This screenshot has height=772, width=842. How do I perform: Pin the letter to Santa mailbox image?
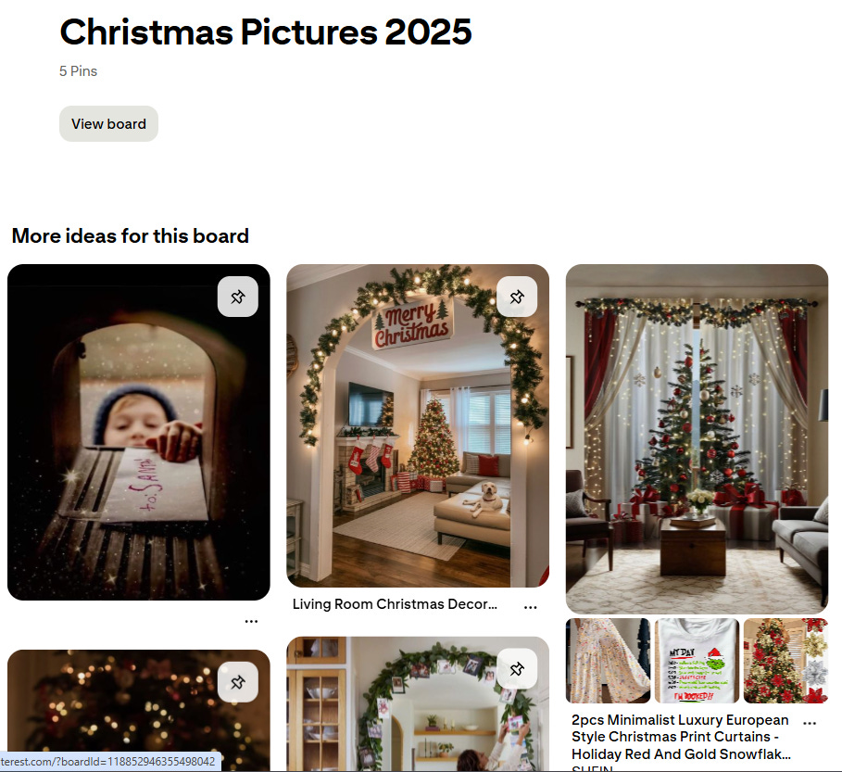click(237, 297)
